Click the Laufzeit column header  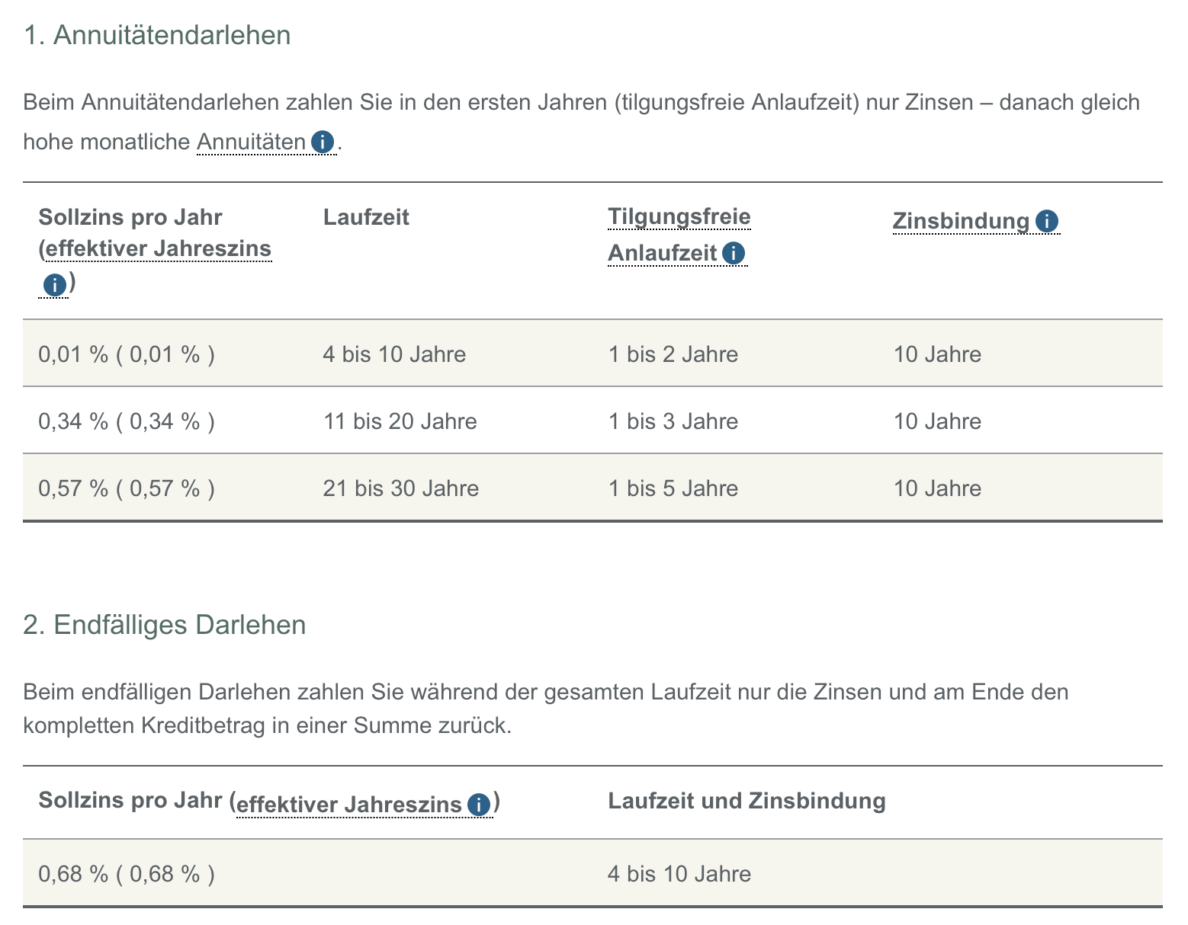[x=367, y=216]
